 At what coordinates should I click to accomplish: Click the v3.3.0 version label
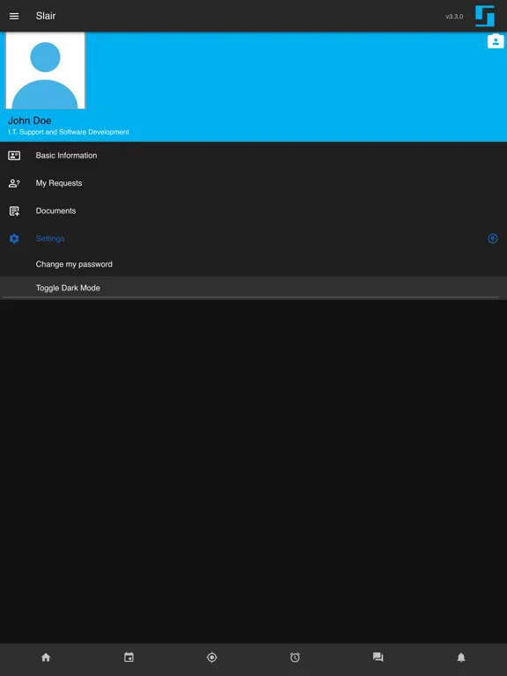pos(454,17)
